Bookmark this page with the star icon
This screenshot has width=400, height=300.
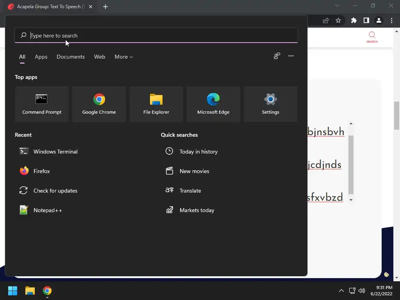click(338, 20)
